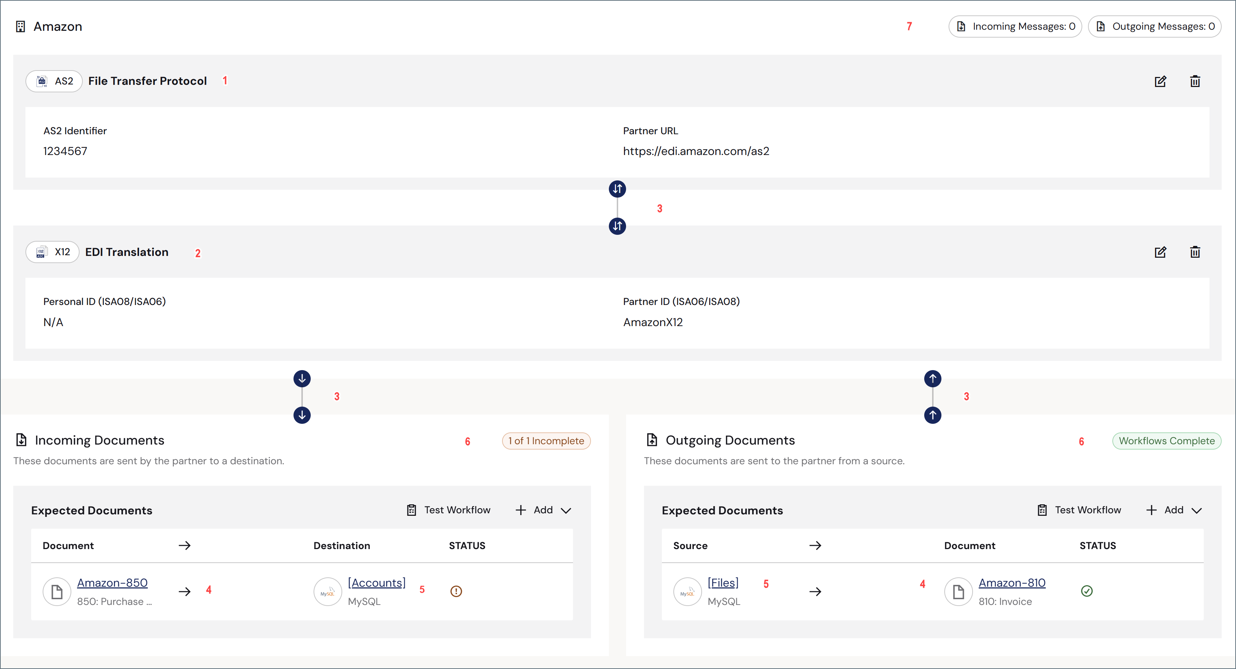The image size is (1236, 669).
Task: Click the MySQL icon beside [Accounts]
Action: coord(327,592)
